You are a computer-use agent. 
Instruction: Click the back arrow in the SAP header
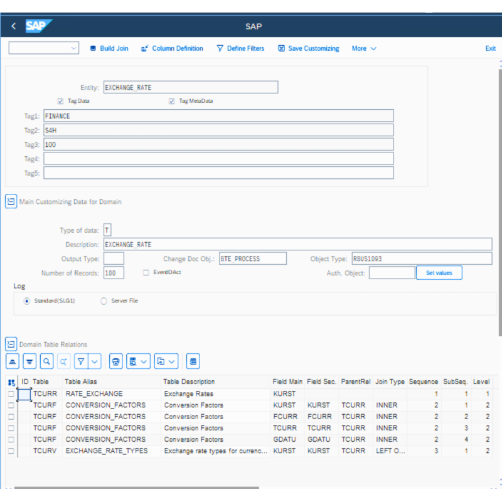coord(14,26)
